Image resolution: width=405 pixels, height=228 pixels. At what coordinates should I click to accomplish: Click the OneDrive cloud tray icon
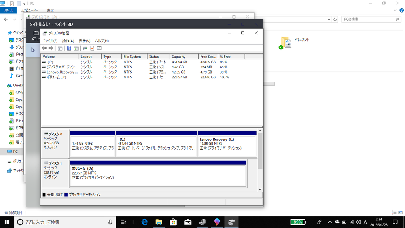click(337, 222)
